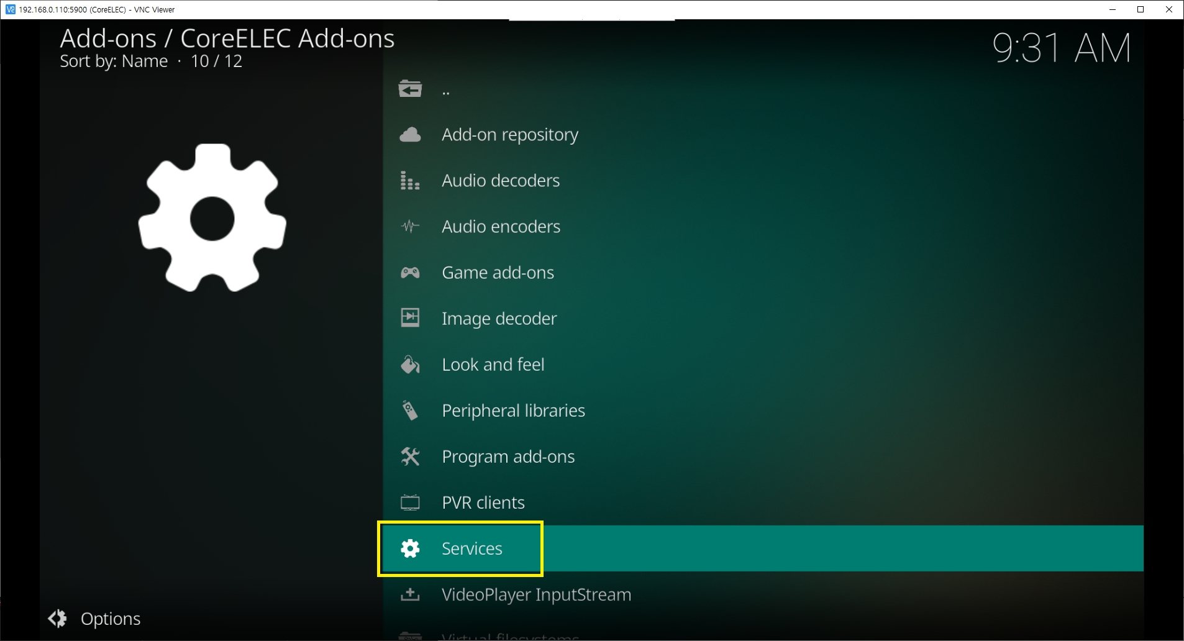Image resolution: width=1184 pixels, height=641 pixels.
Task: Click the Game add-ons gamepad icon
Action: click(410, 273)
